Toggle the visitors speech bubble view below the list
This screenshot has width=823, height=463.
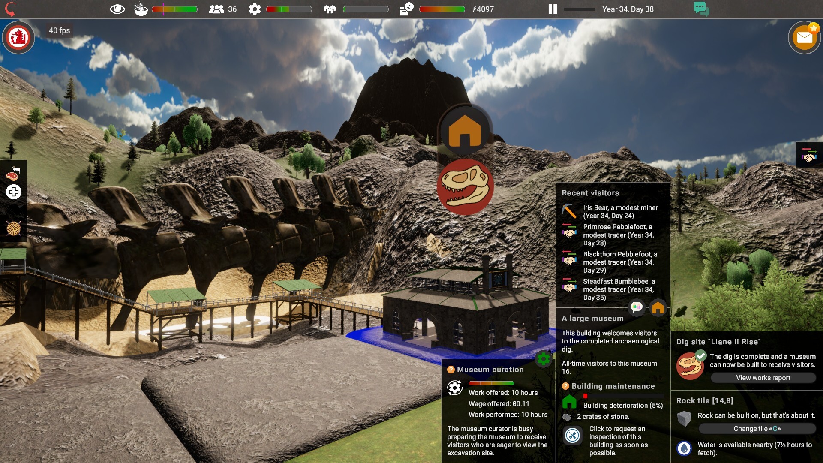click(637, 307)
